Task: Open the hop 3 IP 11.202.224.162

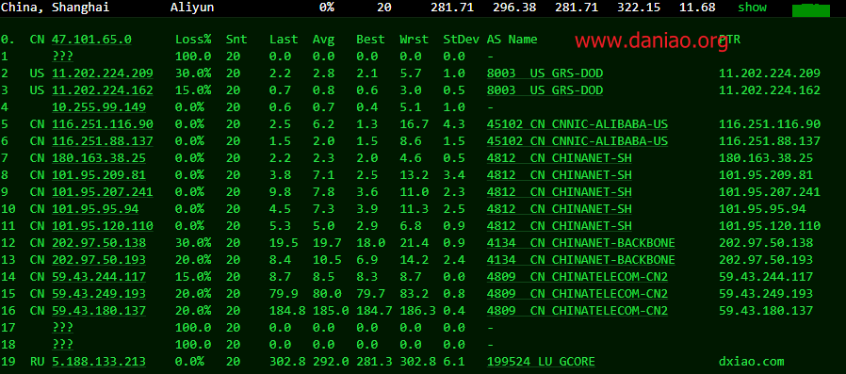Action: (103, 90)
